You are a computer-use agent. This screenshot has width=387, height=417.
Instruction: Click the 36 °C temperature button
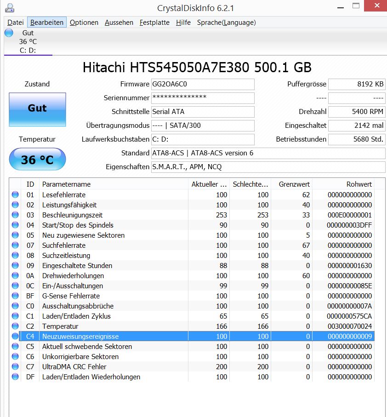37,159
